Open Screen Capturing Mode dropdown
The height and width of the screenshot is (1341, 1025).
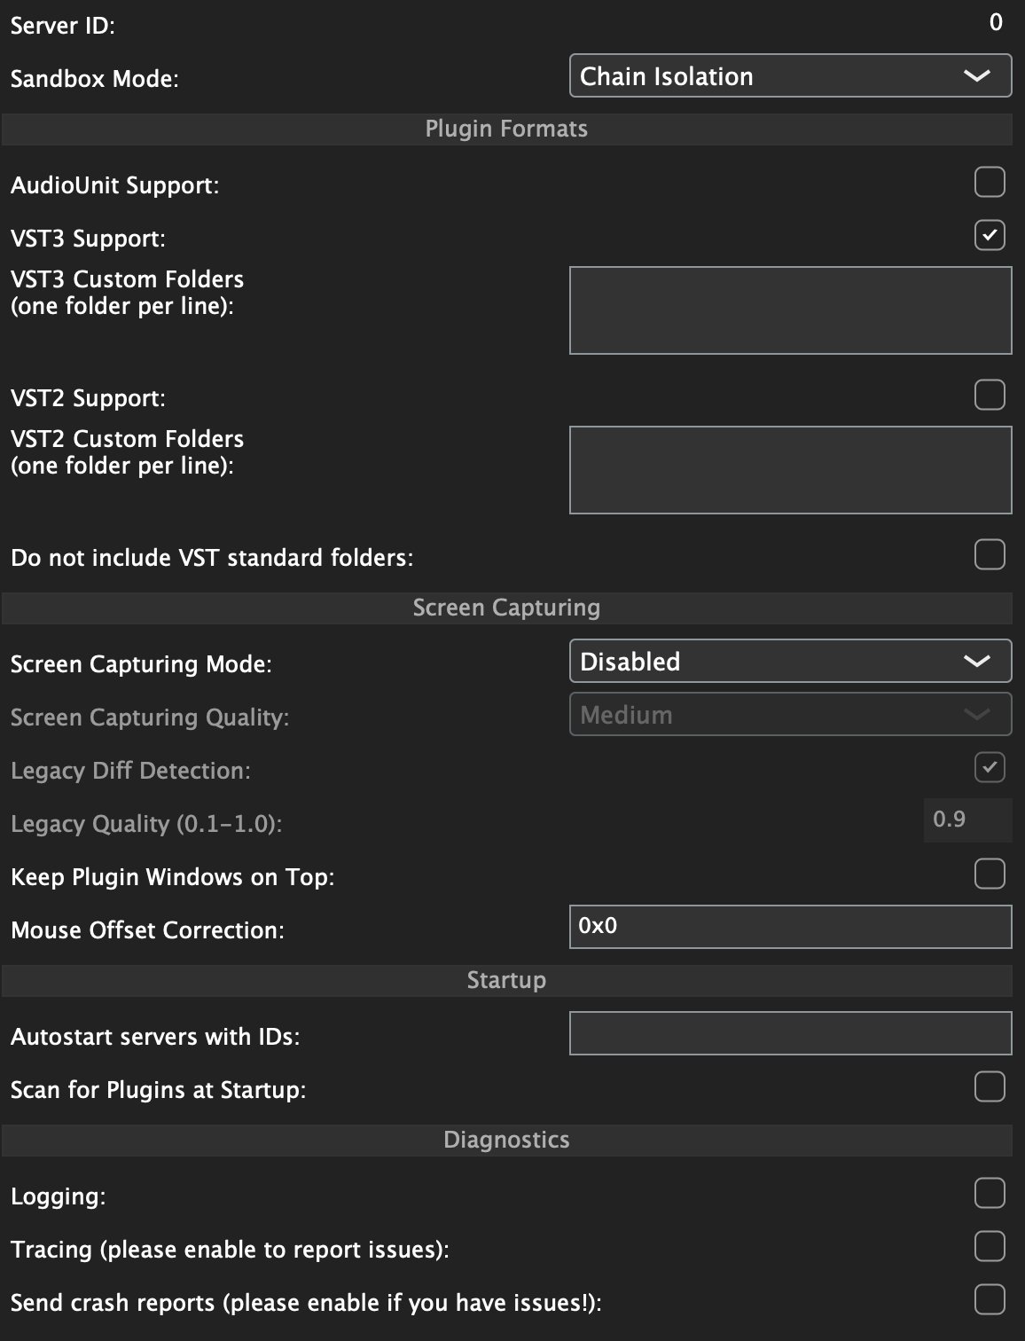[790, 662]
